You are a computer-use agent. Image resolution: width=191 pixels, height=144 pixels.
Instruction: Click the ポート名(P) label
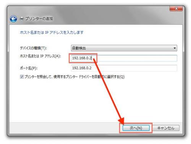(29, 68)
